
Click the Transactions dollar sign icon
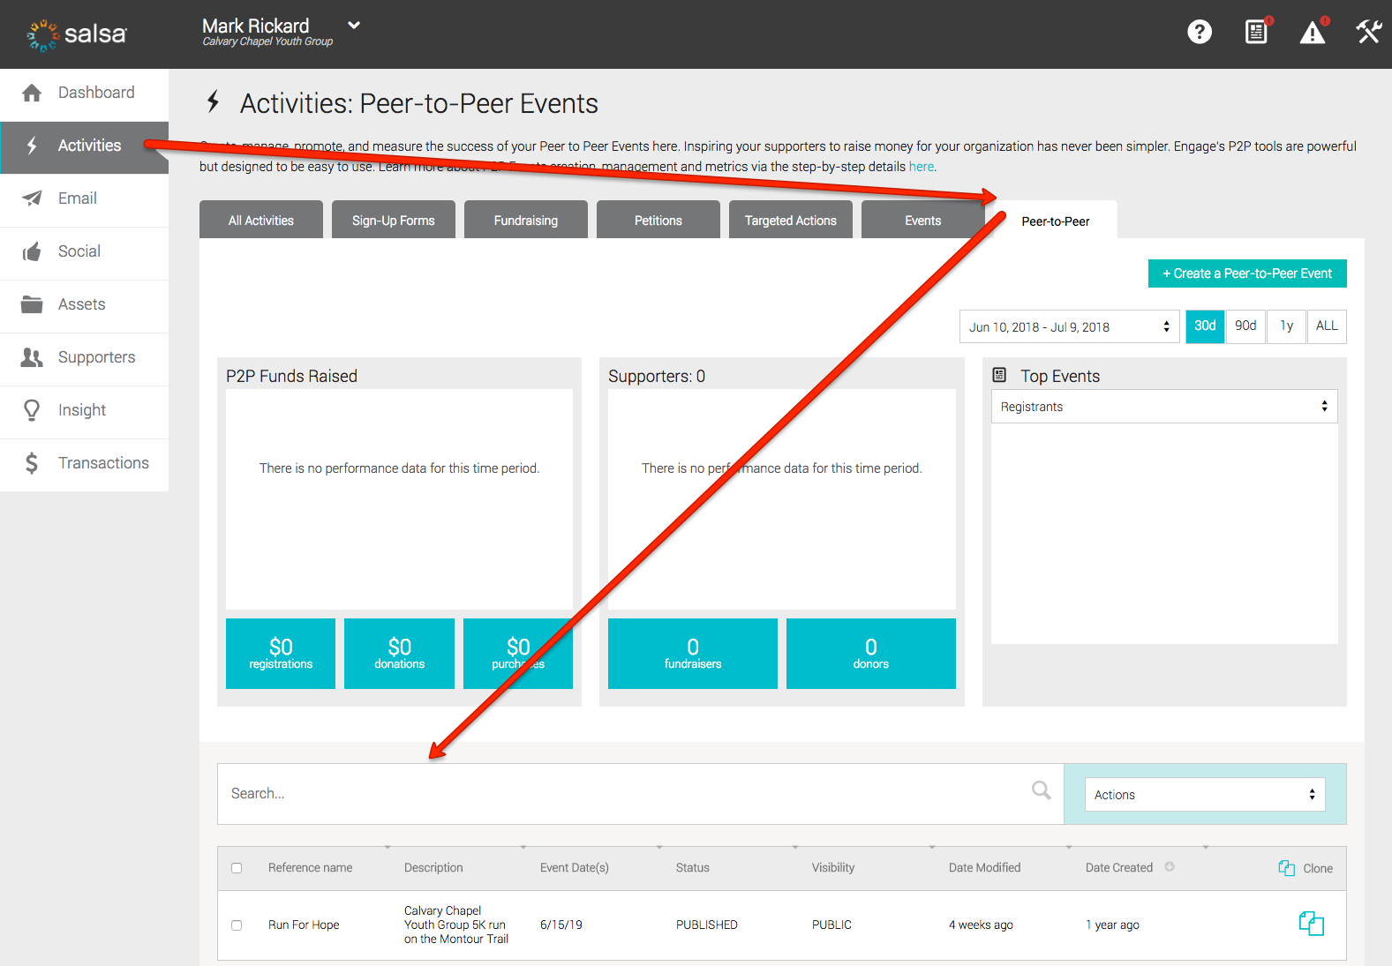tap(32, 463)
